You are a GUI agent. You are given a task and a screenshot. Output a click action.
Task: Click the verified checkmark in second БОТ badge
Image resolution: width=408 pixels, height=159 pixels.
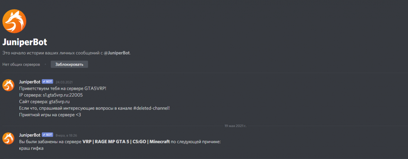(x=44, y=135)
